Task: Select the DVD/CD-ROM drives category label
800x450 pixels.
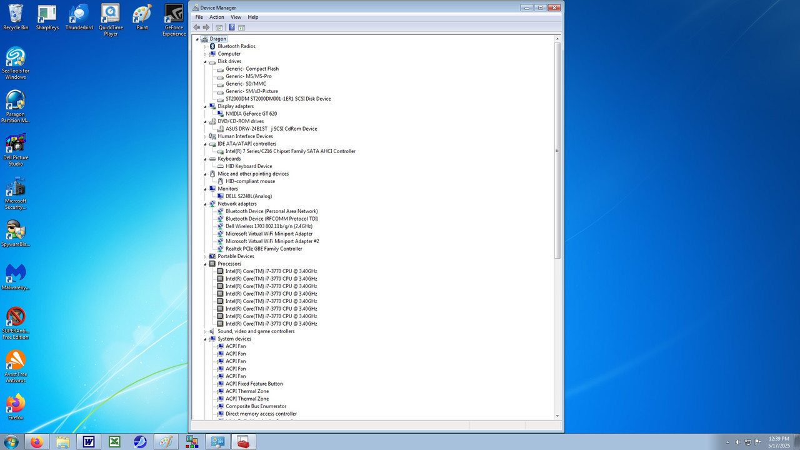Action: (241, 121)
